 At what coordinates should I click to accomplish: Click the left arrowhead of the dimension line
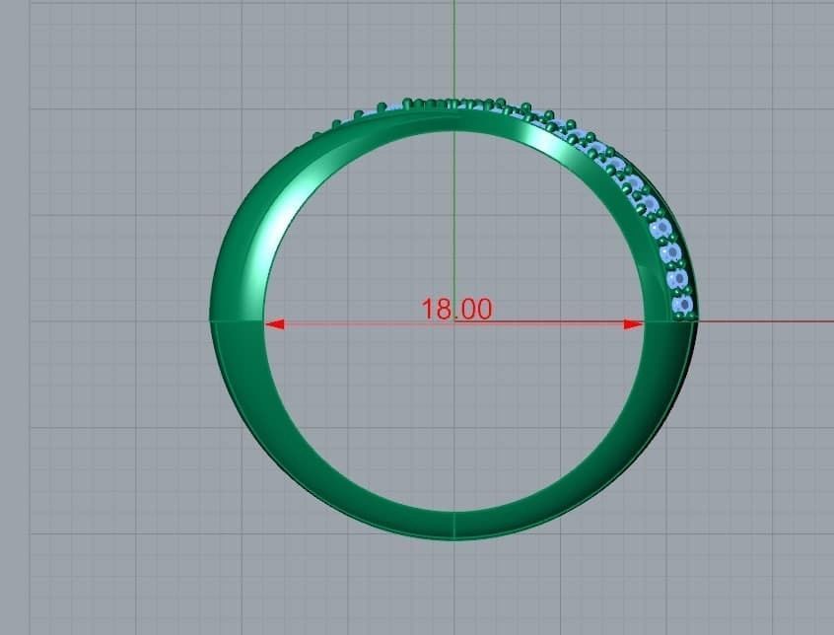(275, 324)
